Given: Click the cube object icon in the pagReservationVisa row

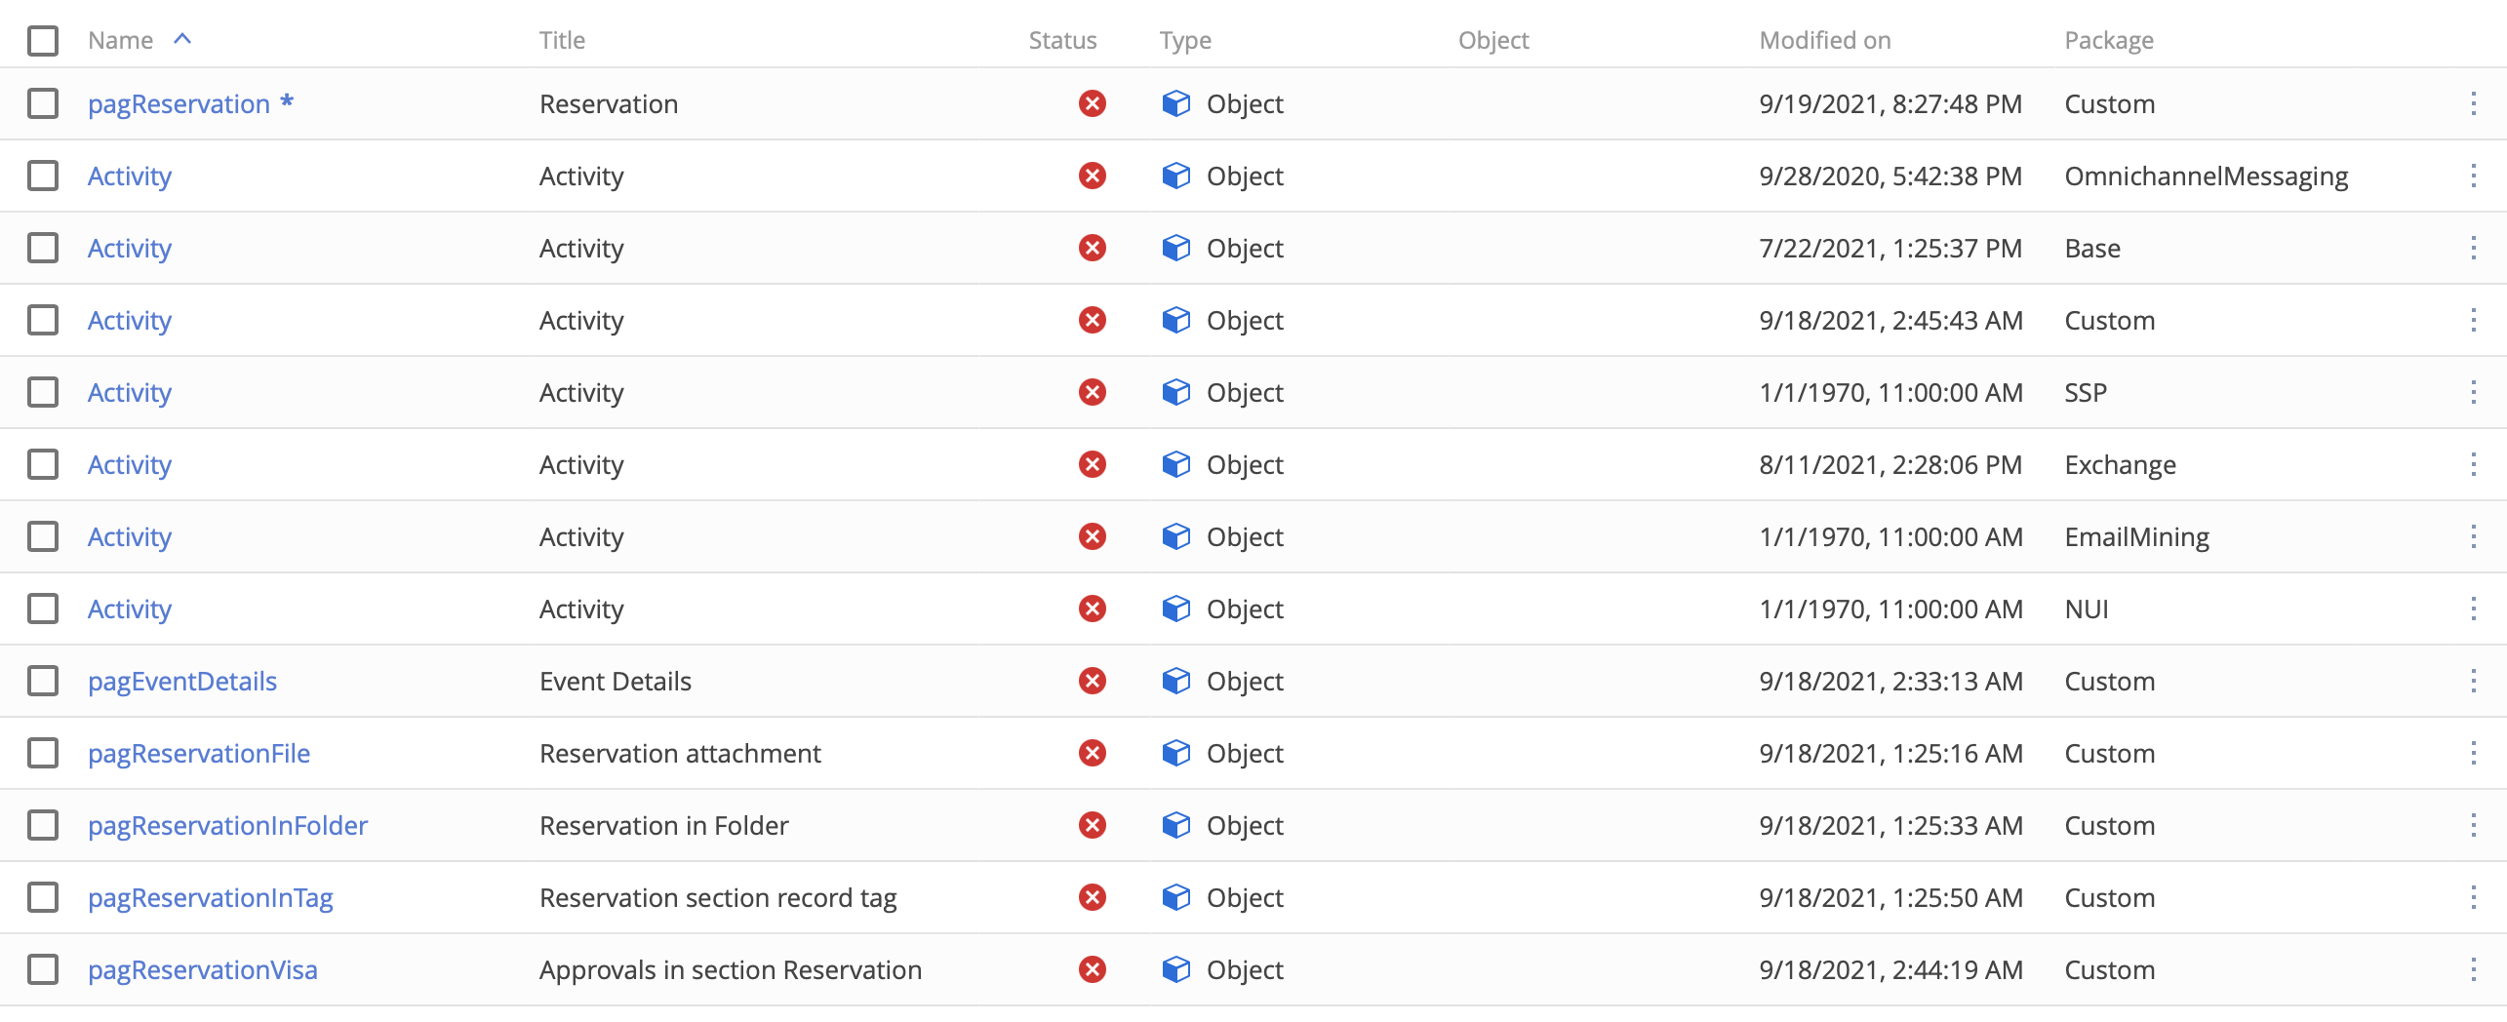Looking at the screenshot, I should [x=1176, y=969].
